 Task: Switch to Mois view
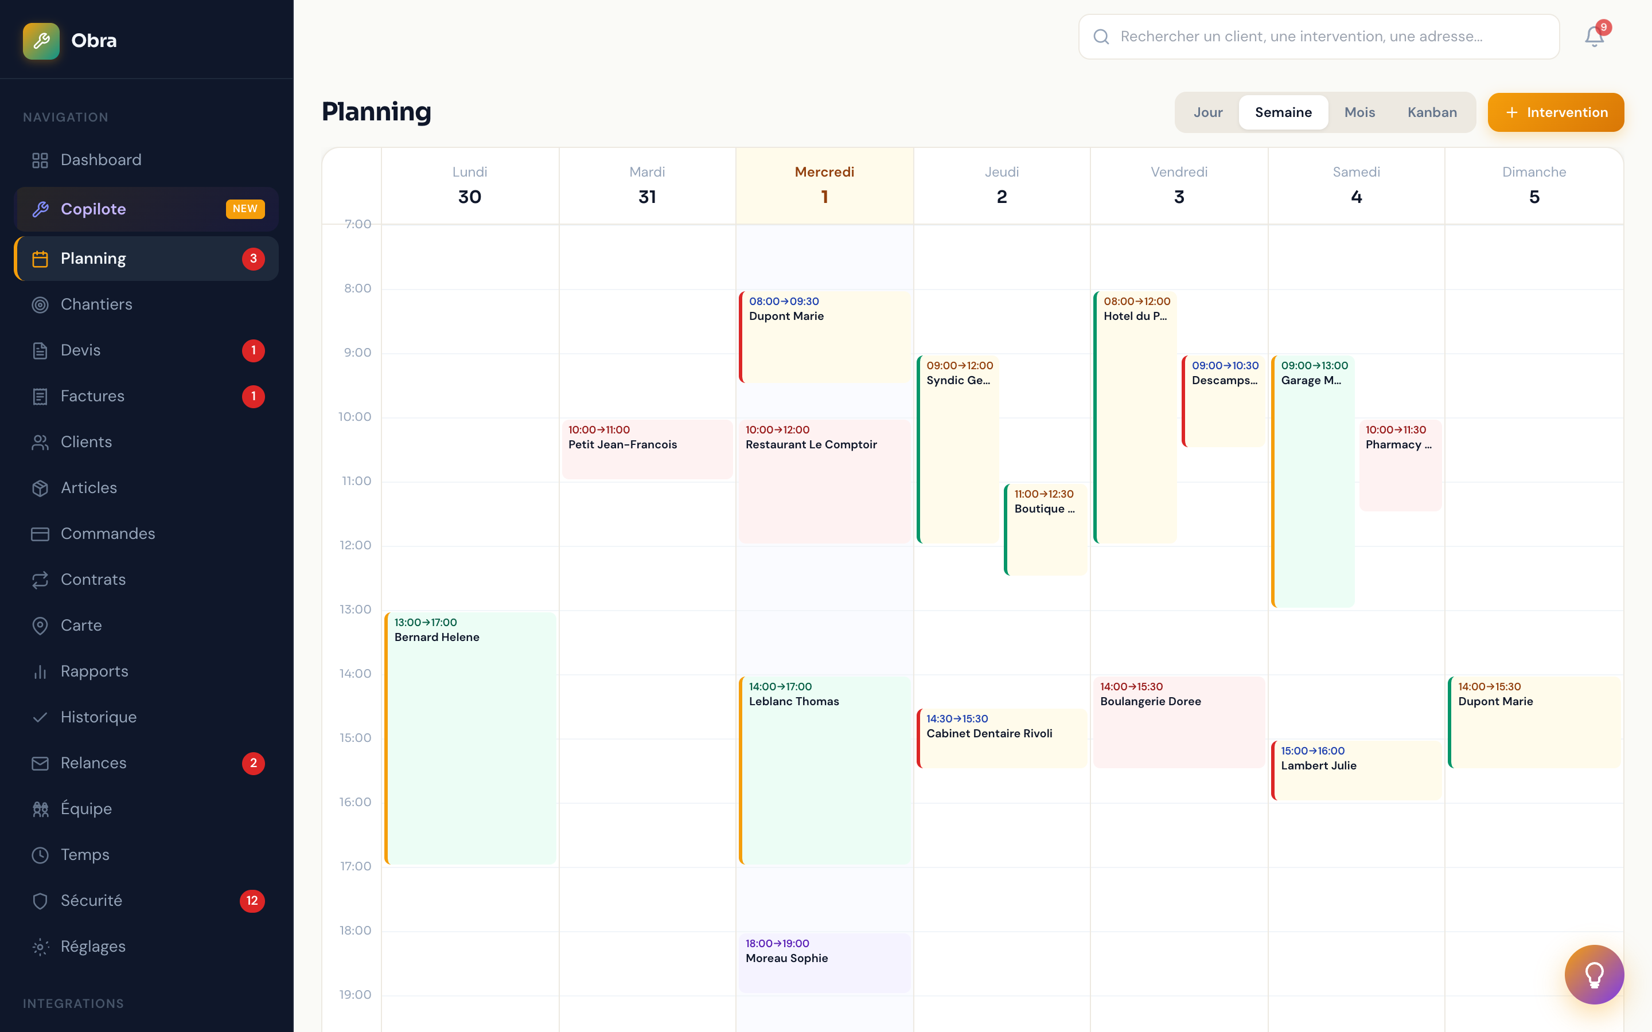point(1359,112)
